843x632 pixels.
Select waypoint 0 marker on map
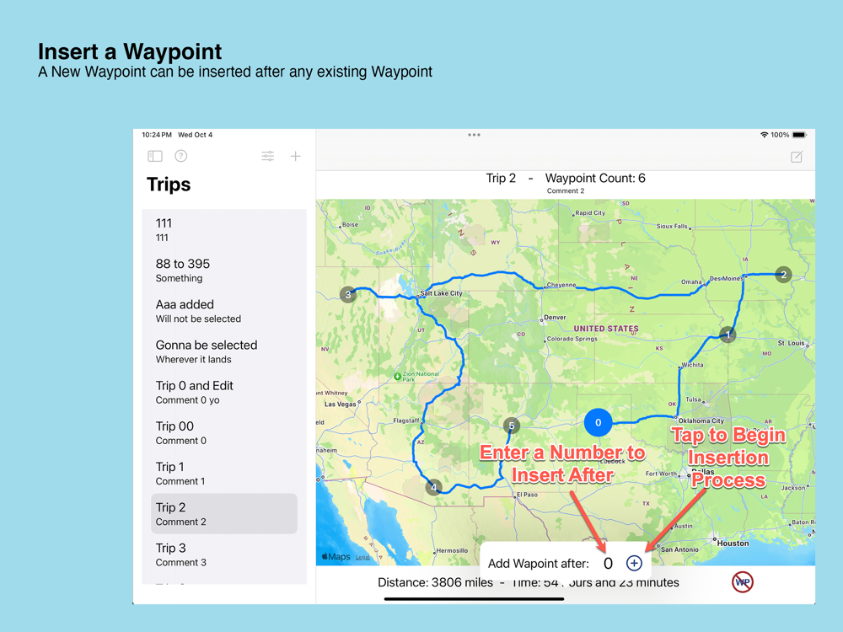point(598,422)
